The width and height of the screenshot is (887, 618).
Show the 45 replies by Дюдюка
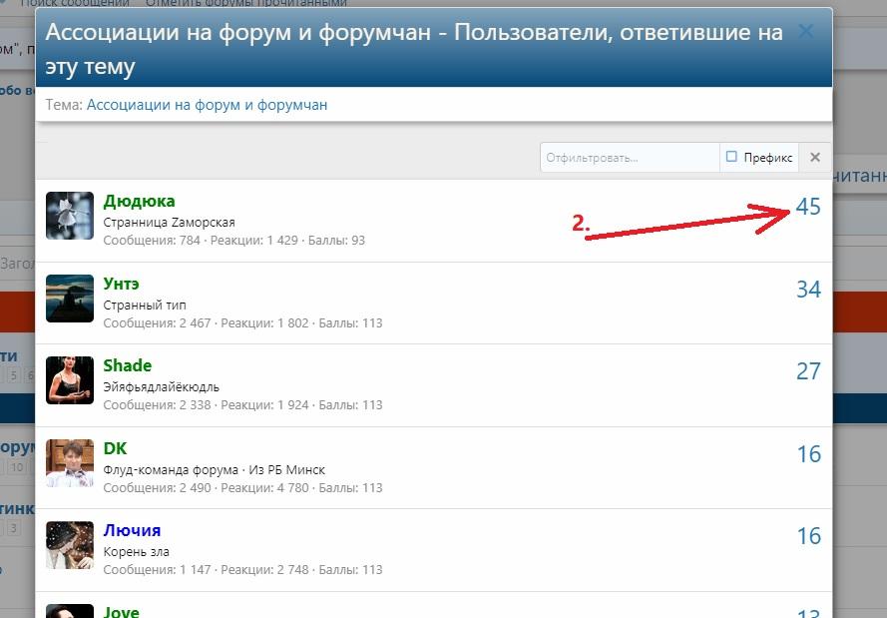[x=808, y=207]
